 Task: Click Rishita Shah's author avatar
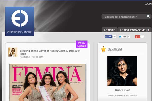[x=13, y=52]
